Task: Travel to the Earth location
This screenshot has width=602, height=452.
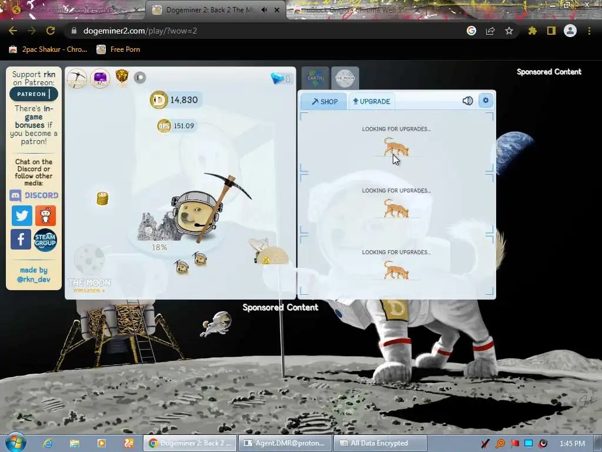Action: pos(315,78)
